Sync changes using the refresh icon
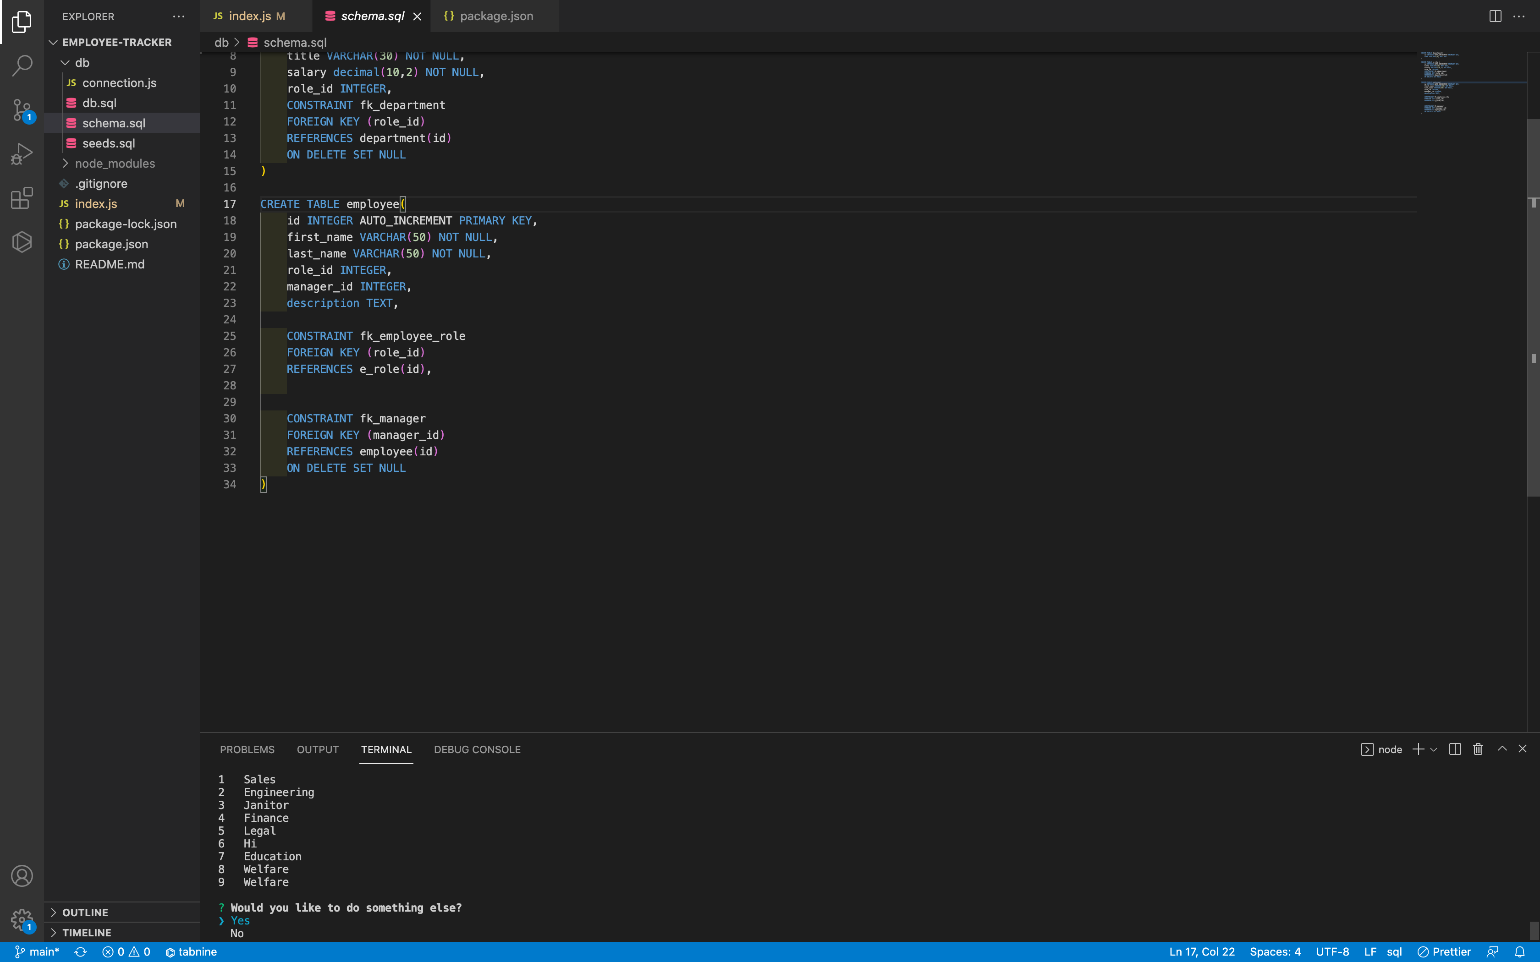 coord(82,951)
